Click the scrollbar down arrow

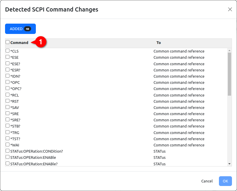(x=229, y=164)
